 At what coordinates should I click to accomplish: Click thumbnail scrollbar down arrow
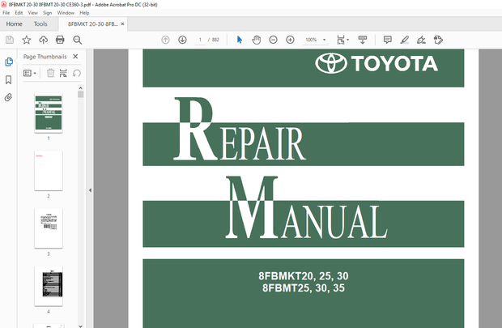(x=80, y=326)
